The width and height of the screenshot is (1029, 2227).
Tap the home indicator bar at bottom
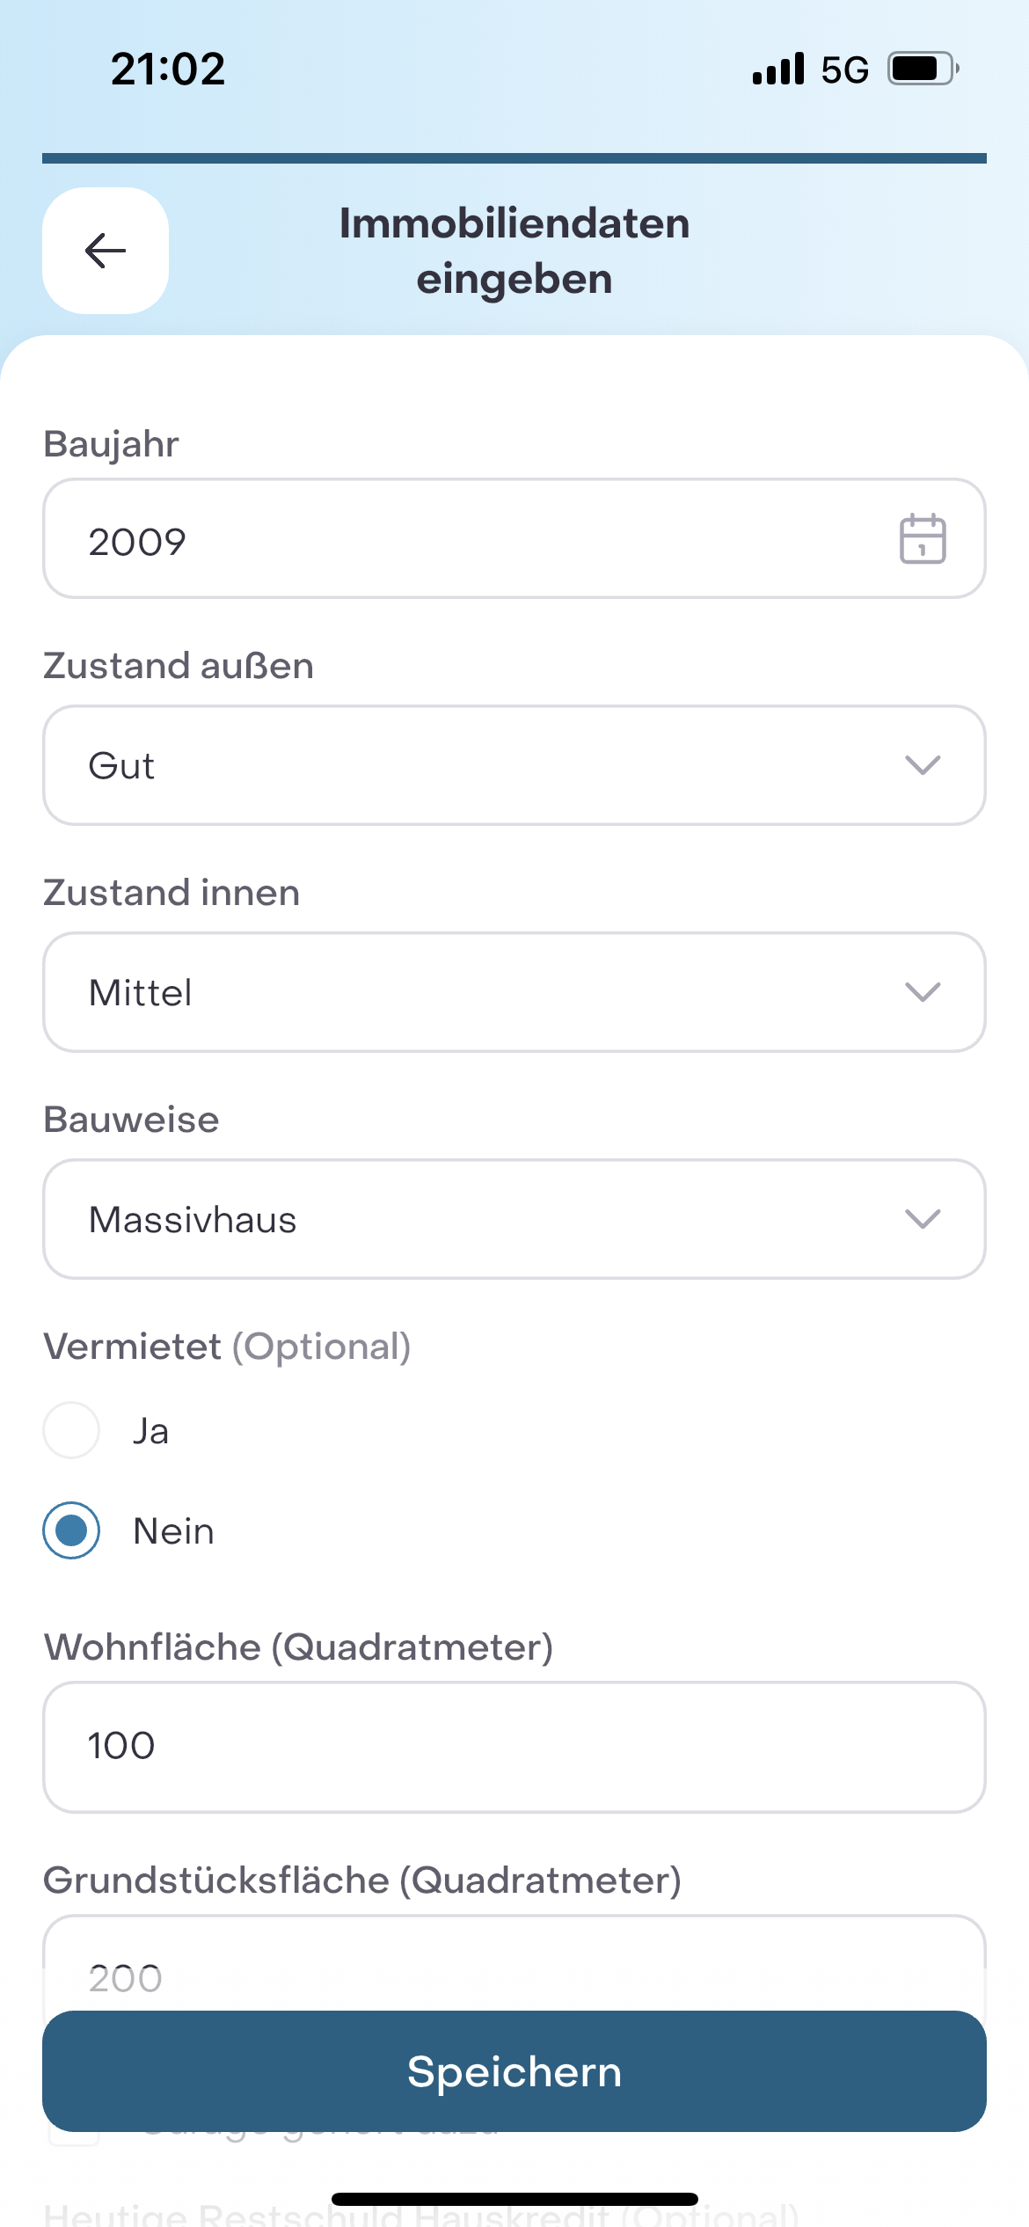coord(514,2199)
